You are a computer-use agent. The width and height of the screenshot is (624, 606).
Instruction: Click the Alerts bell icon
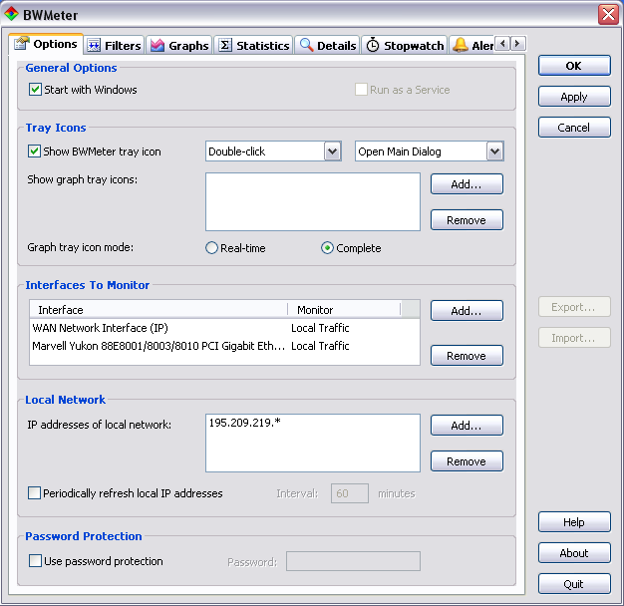coord(460,46)
